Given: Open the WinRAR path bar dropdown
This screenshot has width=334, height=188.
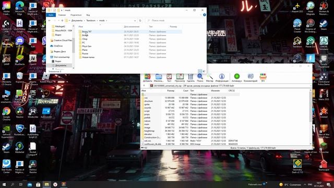Looking at the screenshot, I should click(x=311, y=86).
